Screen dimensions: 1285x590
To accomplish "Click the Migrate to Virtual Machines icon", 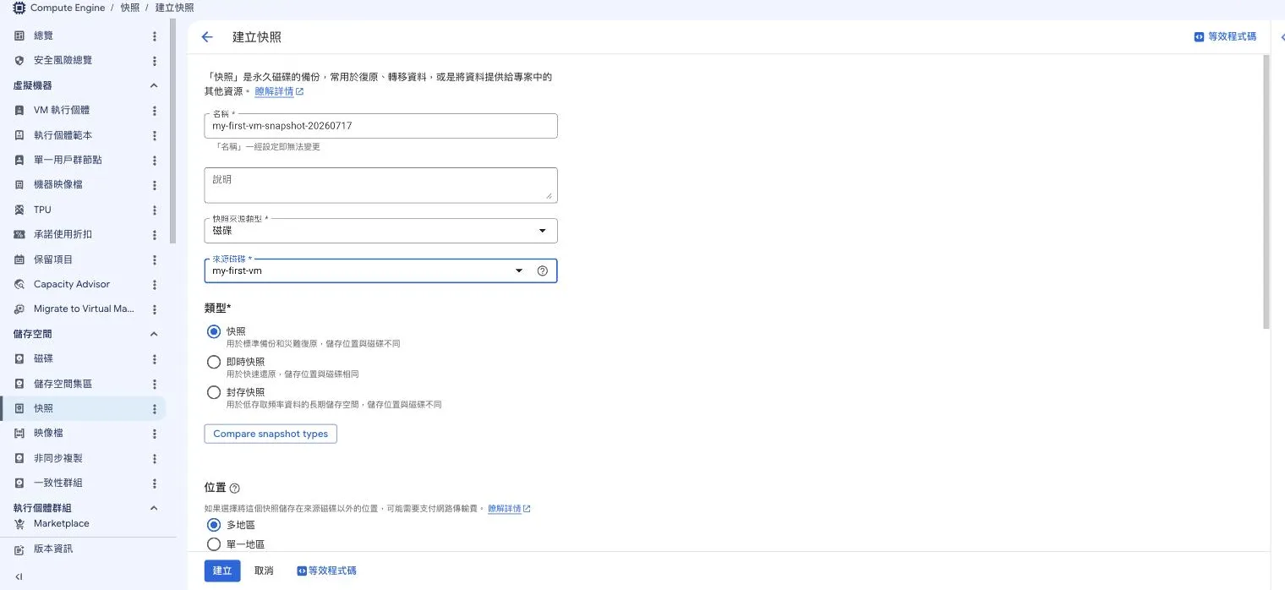I will click(19, 309).
